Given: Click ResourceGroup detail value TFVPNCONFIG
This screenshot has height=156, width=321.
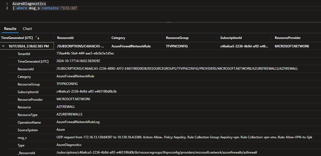Looking at the screenshot, I should 67,84.
